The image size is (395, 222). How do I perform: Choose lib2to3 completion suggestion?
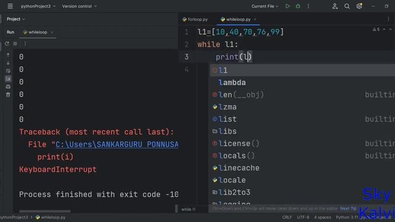click(x=302, y=192)
